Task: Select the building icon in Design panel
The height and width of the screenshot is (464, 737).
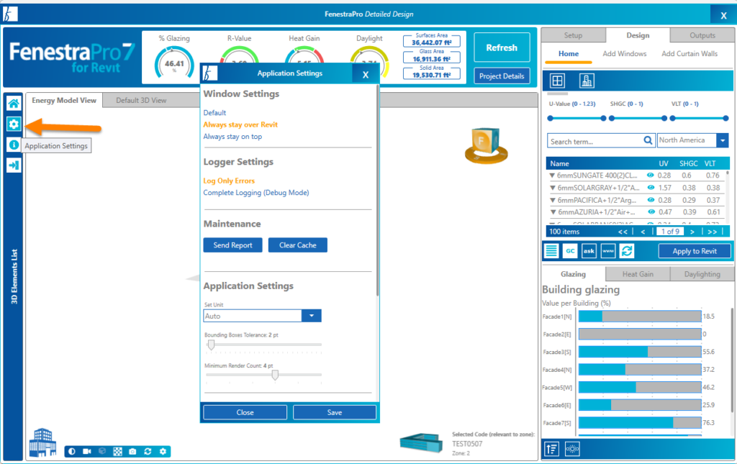Action: point(587,81)
